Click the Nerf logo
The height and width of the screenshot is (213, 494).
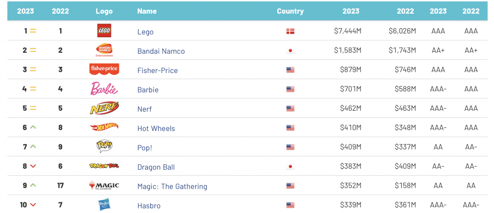pyautogui.click(x=104, y=108)
